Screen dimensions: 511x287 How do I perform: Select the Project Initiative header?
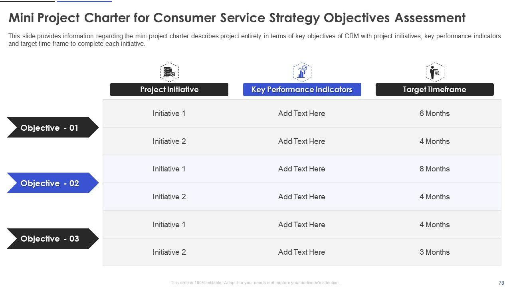[169, 90]
